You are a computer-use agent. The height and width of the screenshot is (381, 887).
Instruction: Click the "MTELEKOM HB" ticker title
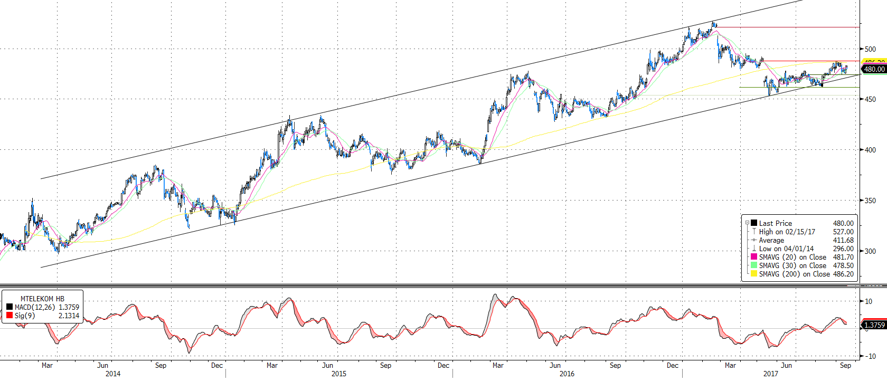42,299
